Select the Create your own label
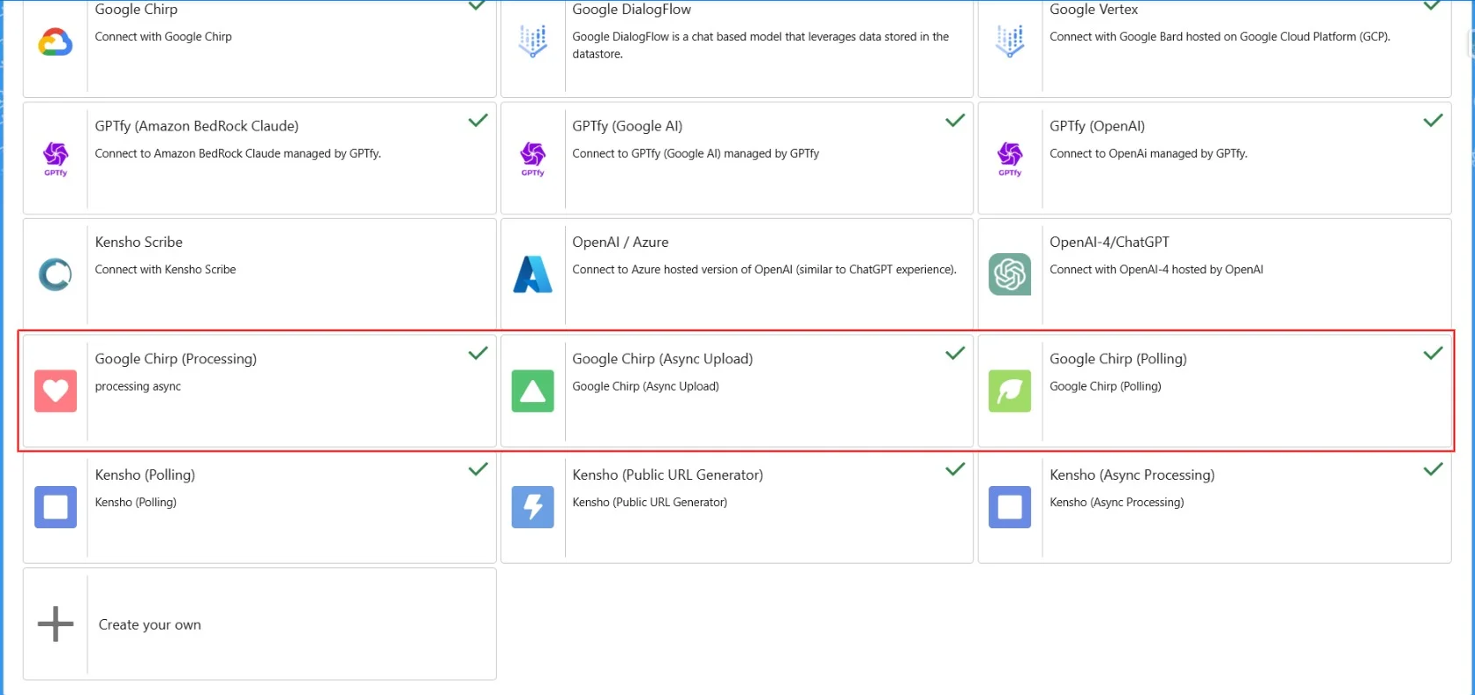 coord(150,624)
